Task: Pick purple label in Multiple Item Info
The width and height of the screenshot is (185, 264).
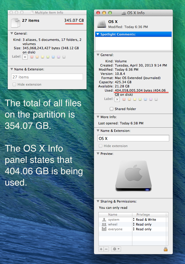Action: coord(59,57)
